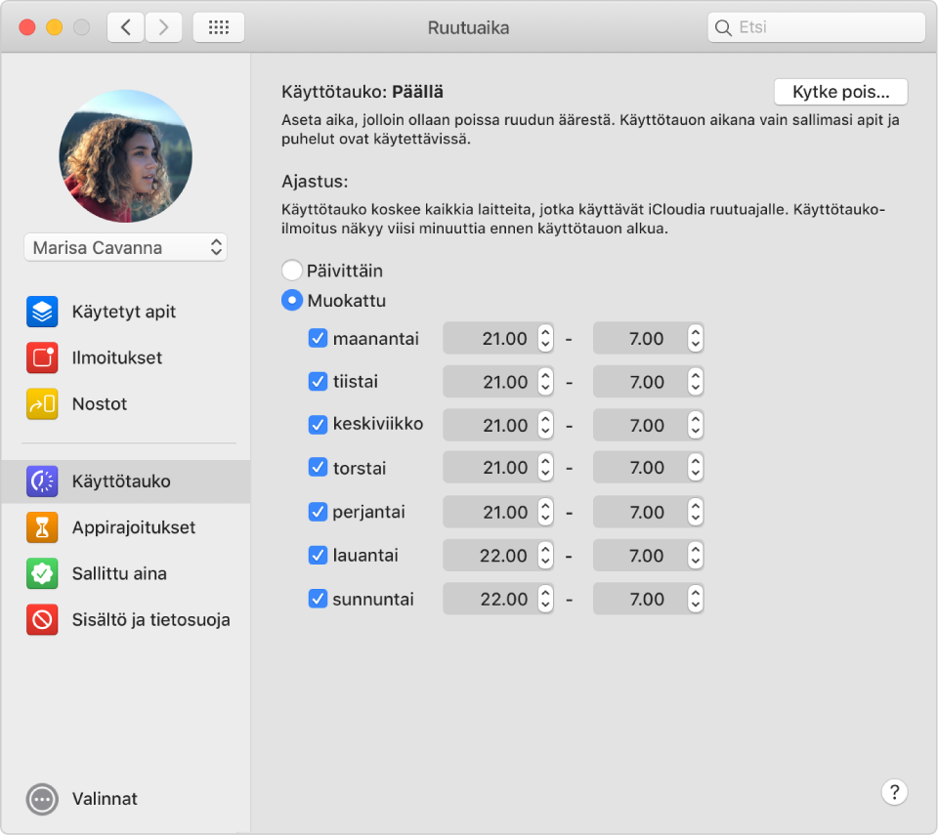Go back with the left chevron
This screenshot has width=938, height=837.
126,27
